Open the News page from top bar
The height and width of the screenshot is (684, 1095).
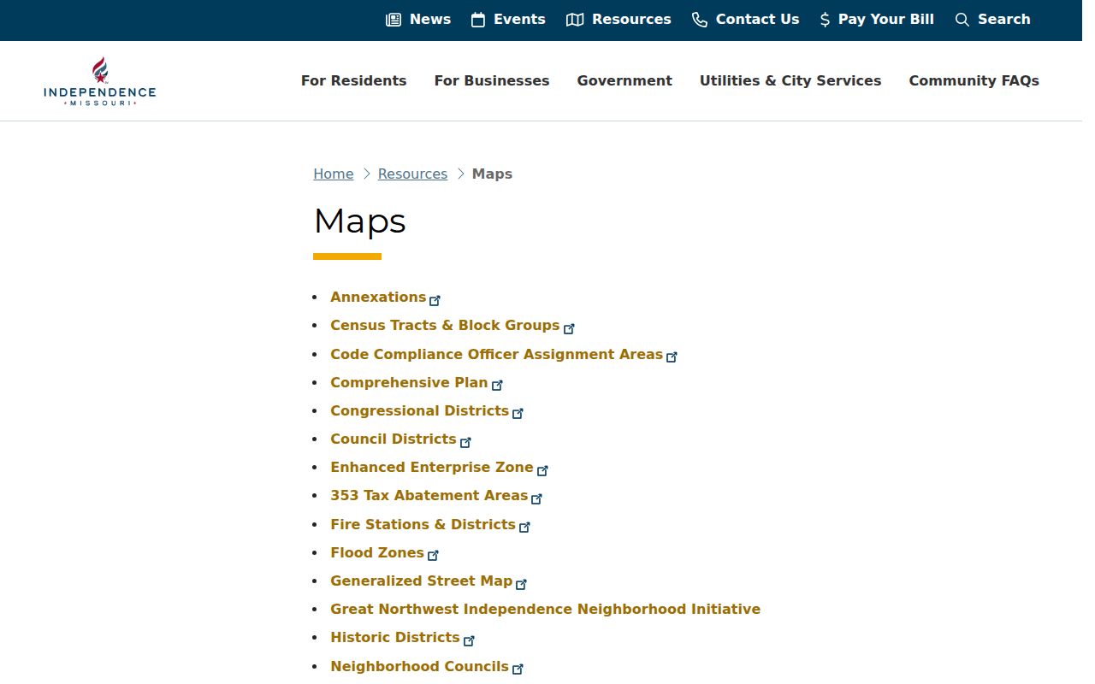[x=430, y=19]
